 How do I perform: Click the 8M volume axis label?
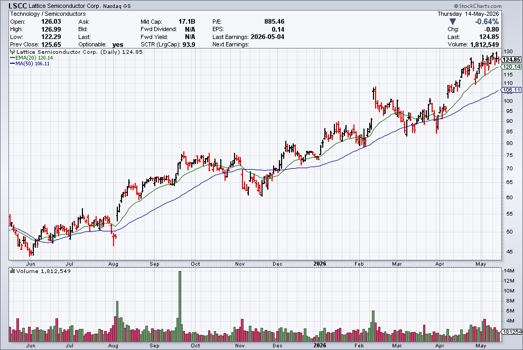tap(510, 301)
